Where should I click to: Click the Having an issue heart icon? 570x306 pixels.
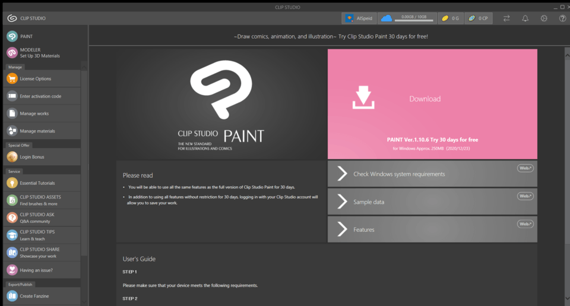pyautogui.click(x=12, y=270)
